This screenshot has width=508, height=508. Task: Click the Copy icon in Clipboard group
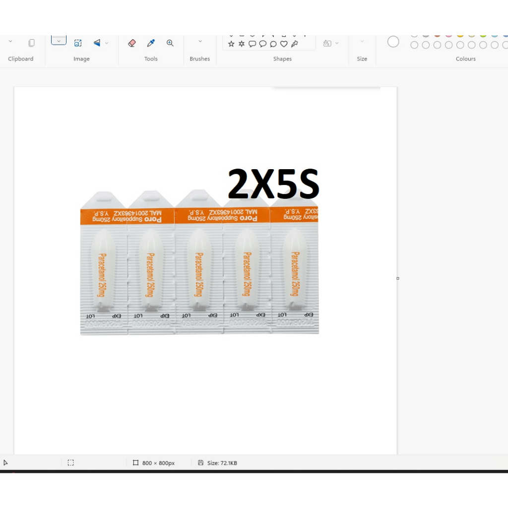click(x=31, y=43)
